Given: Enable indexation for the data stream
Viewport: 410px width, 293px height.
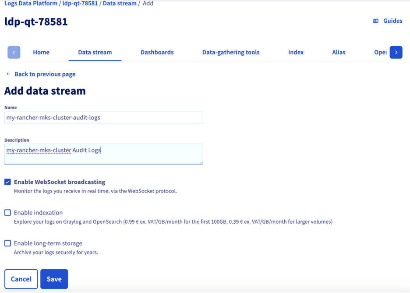Looking at the screenshot, I should 7,212.
